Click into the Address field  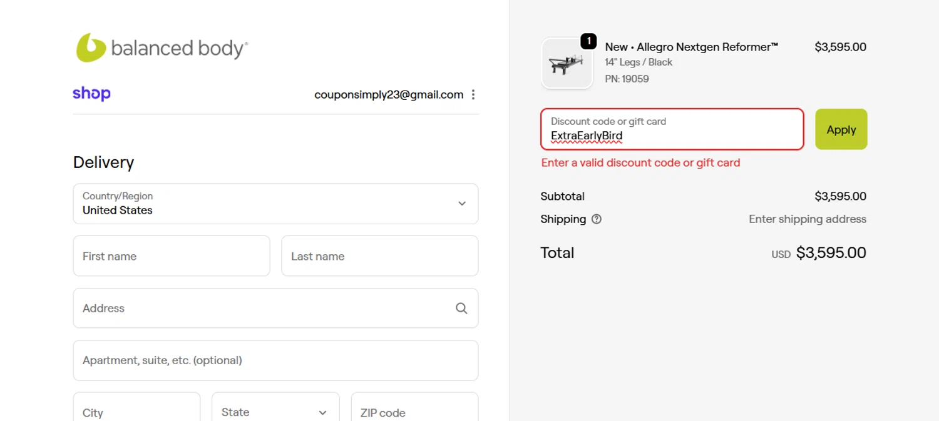275,308
